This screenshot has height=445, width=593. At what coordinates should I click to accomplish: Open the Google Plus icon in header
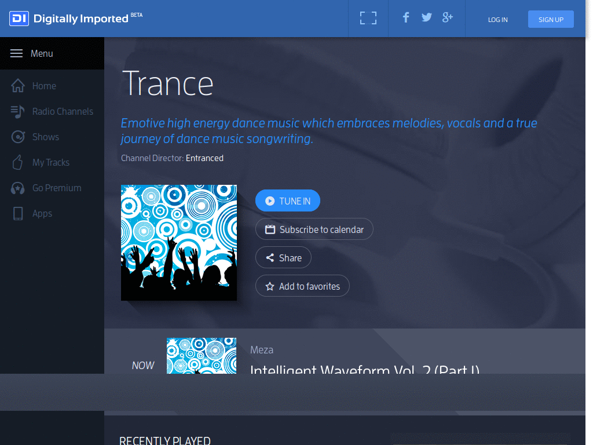click(448, 17)
